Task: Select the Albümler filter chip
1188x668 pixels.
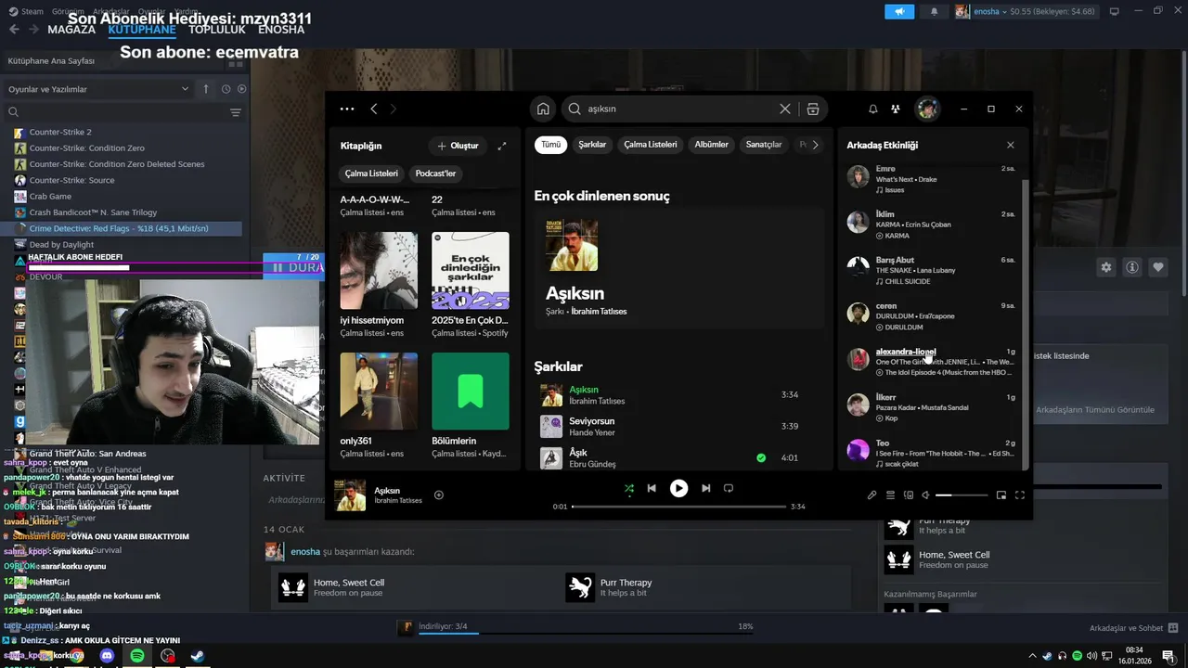Action: pyautogui.click(x=712, y=145)
